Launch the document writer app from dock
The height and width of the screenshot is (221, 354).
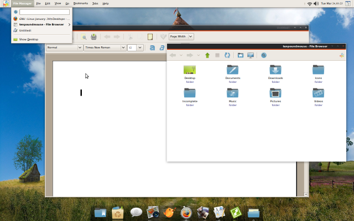(219, 212)
